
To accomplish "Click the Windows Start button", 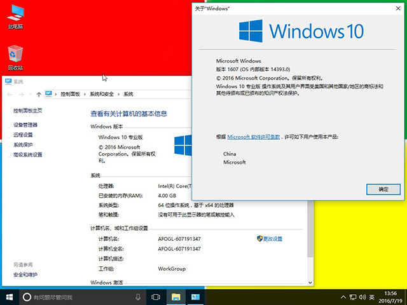I will click(10, 297).
